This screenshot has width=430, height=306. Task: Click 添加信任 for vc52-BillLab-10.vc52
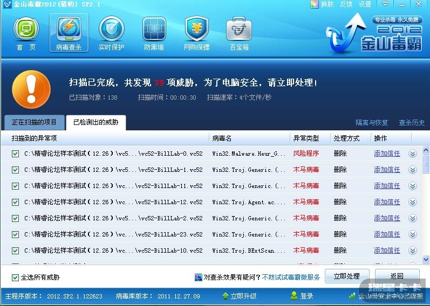[x=387, y=251]
